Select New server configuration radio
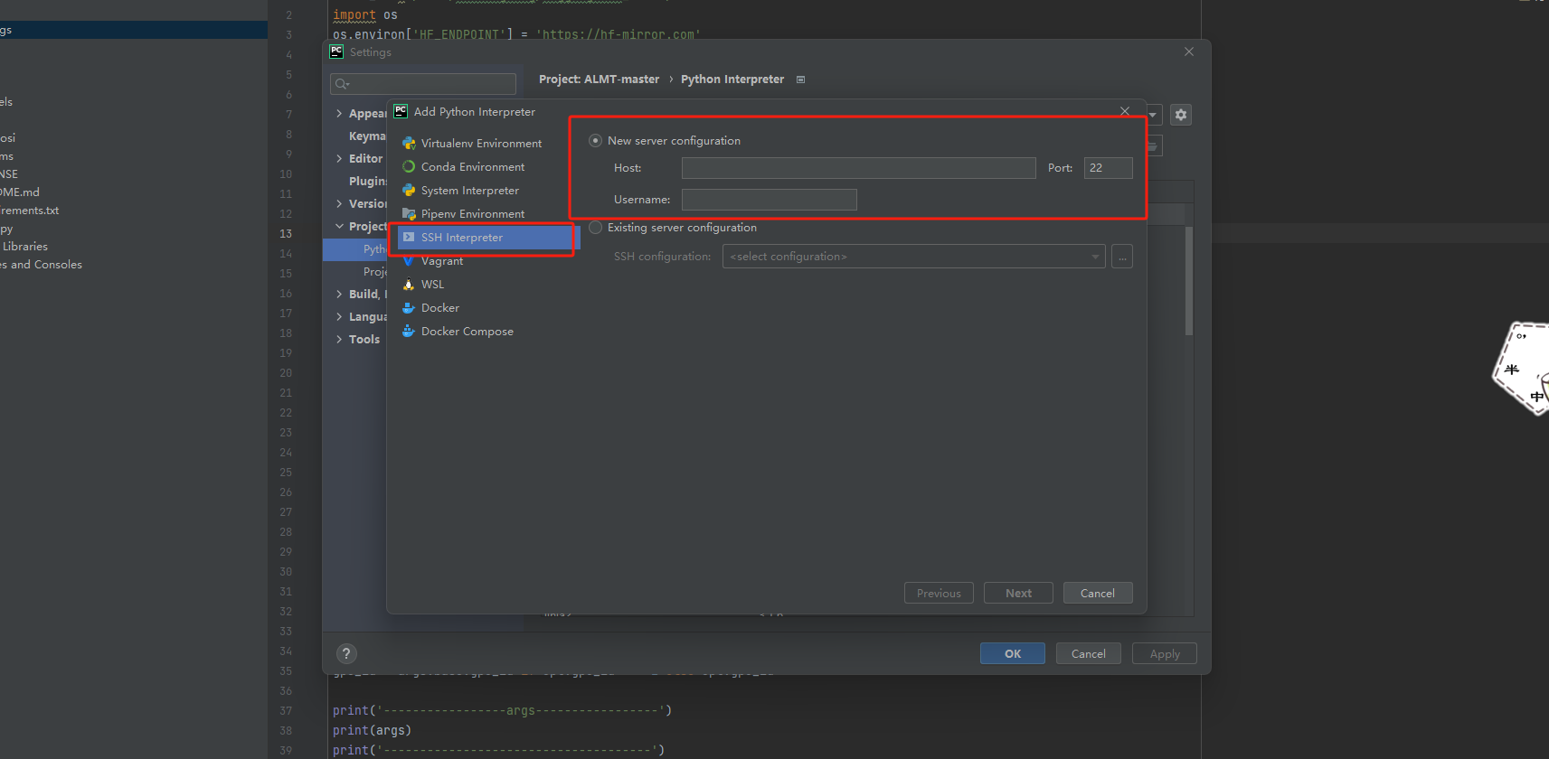The width and height of the screenshot is (1549, 759). pos(595,141)
